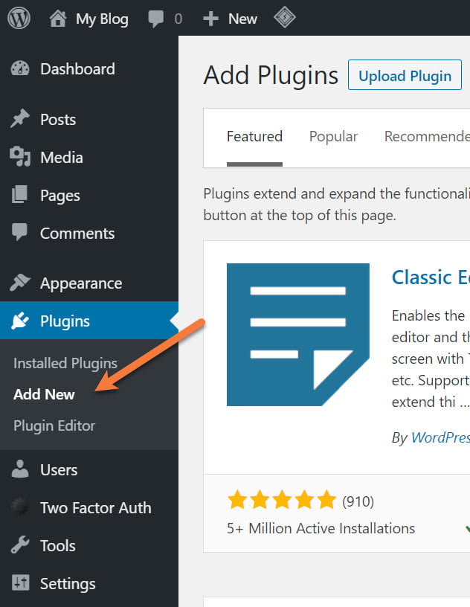
Task: Click the Upload Plugin button
Action: point(405,75)
